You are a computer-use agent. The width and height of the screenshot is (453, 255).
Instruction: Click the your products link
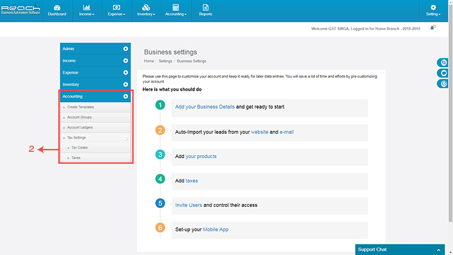click(201, 156)
